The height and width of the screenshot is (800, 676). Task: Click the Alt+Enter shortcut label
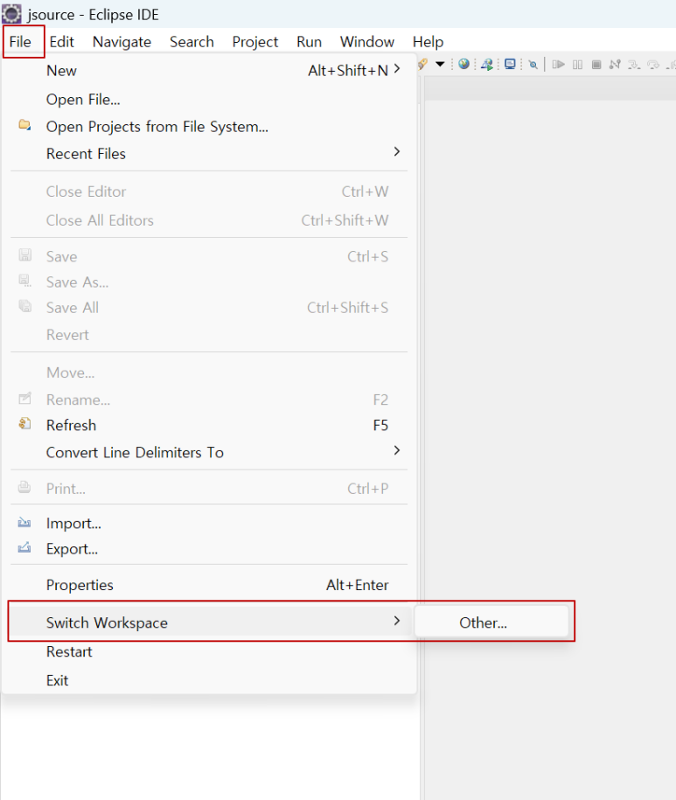click(357, 585)
